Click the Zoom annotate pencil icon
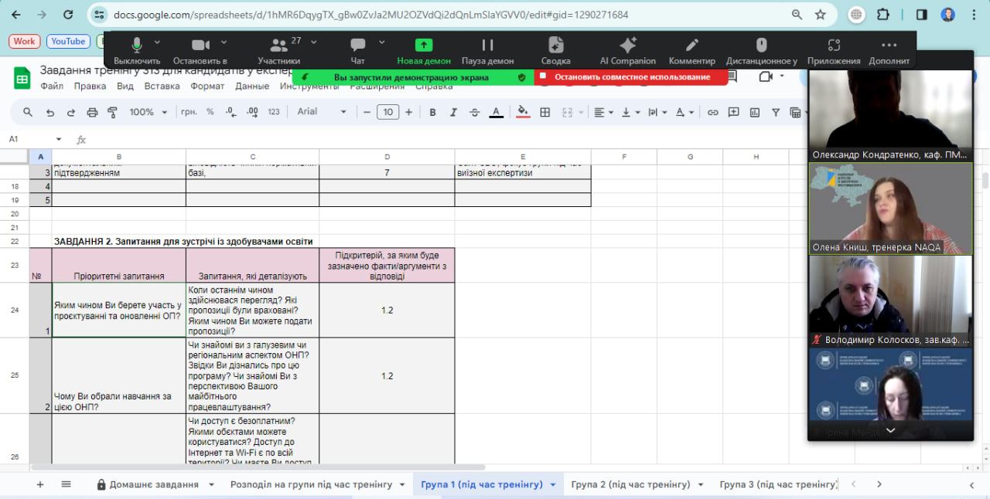Image resolution: width=990 pixels, height=499 pixels. (x=691, y=46)
